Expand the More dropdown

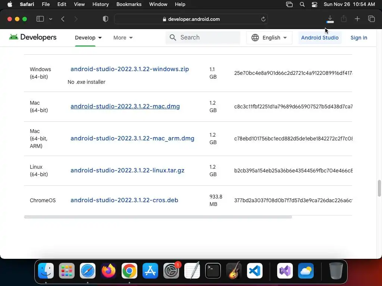click(x=123, y=38)
